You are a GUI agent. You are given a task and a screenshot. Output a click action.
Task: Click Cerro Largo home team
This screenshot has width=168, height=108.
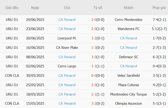(67, 66)
